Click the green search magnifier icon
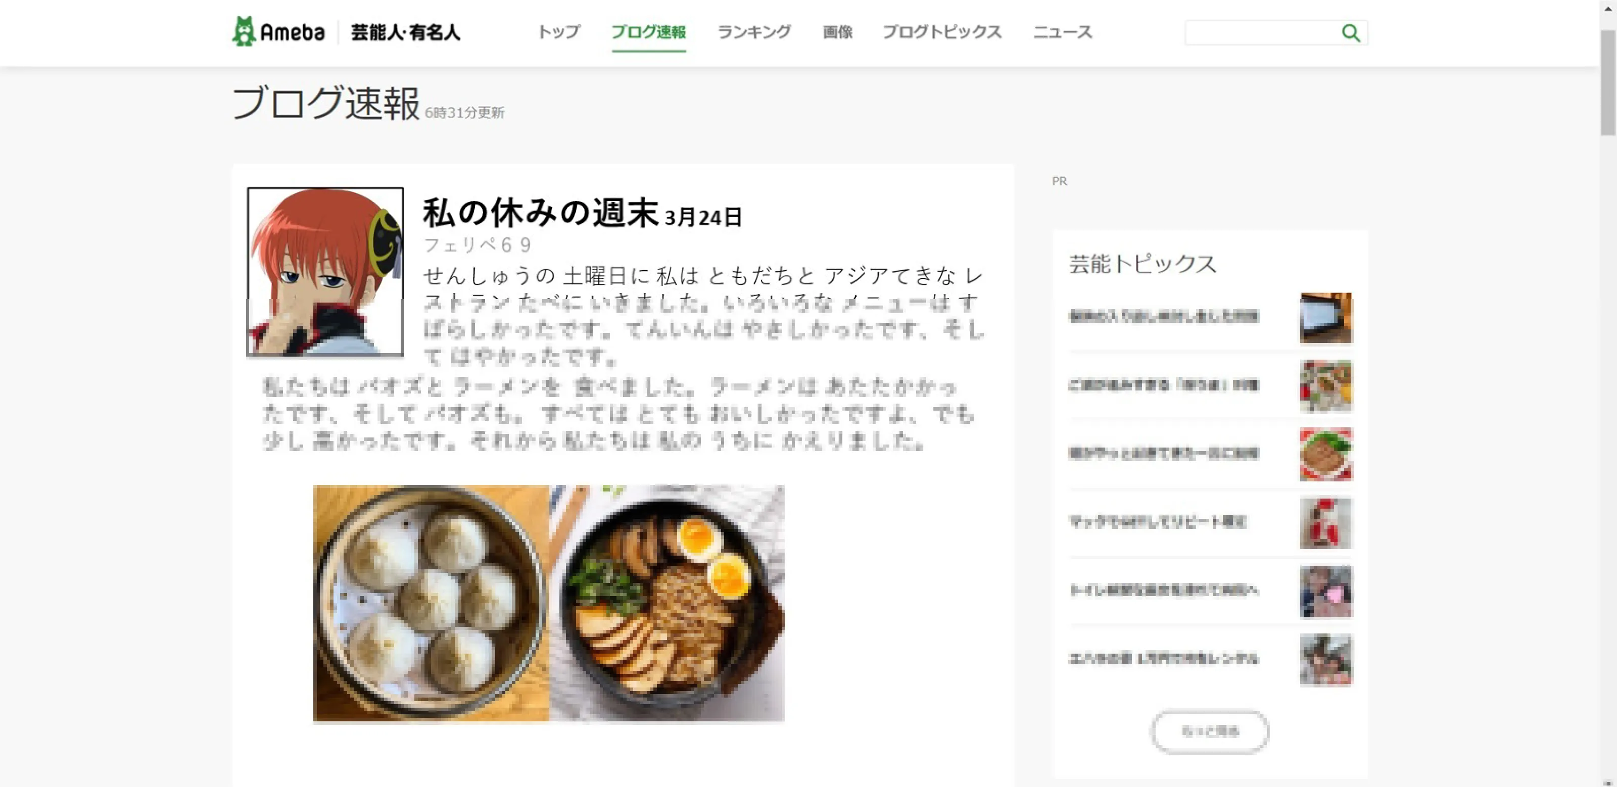This screenshot has height=787, width=1617. click(x=1351, y=33)
